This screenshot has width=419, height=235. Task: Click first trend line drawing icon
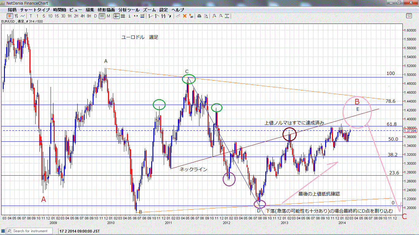click(151, 16)
